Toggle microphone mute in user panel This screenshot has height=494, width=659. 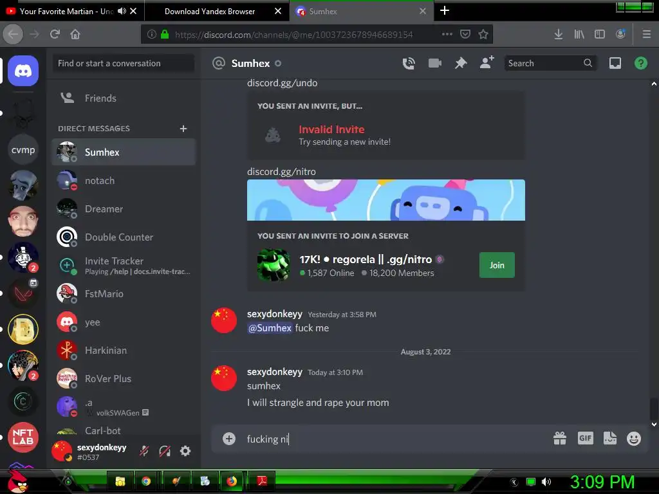(144, 451)
